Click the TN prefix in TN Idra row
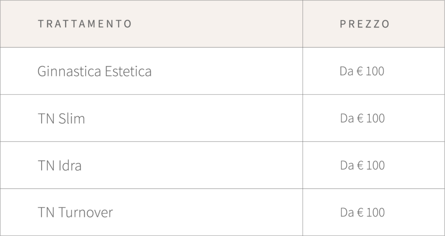Image resolution: width=445 pixels, height=236 pixels. (46, 165)
